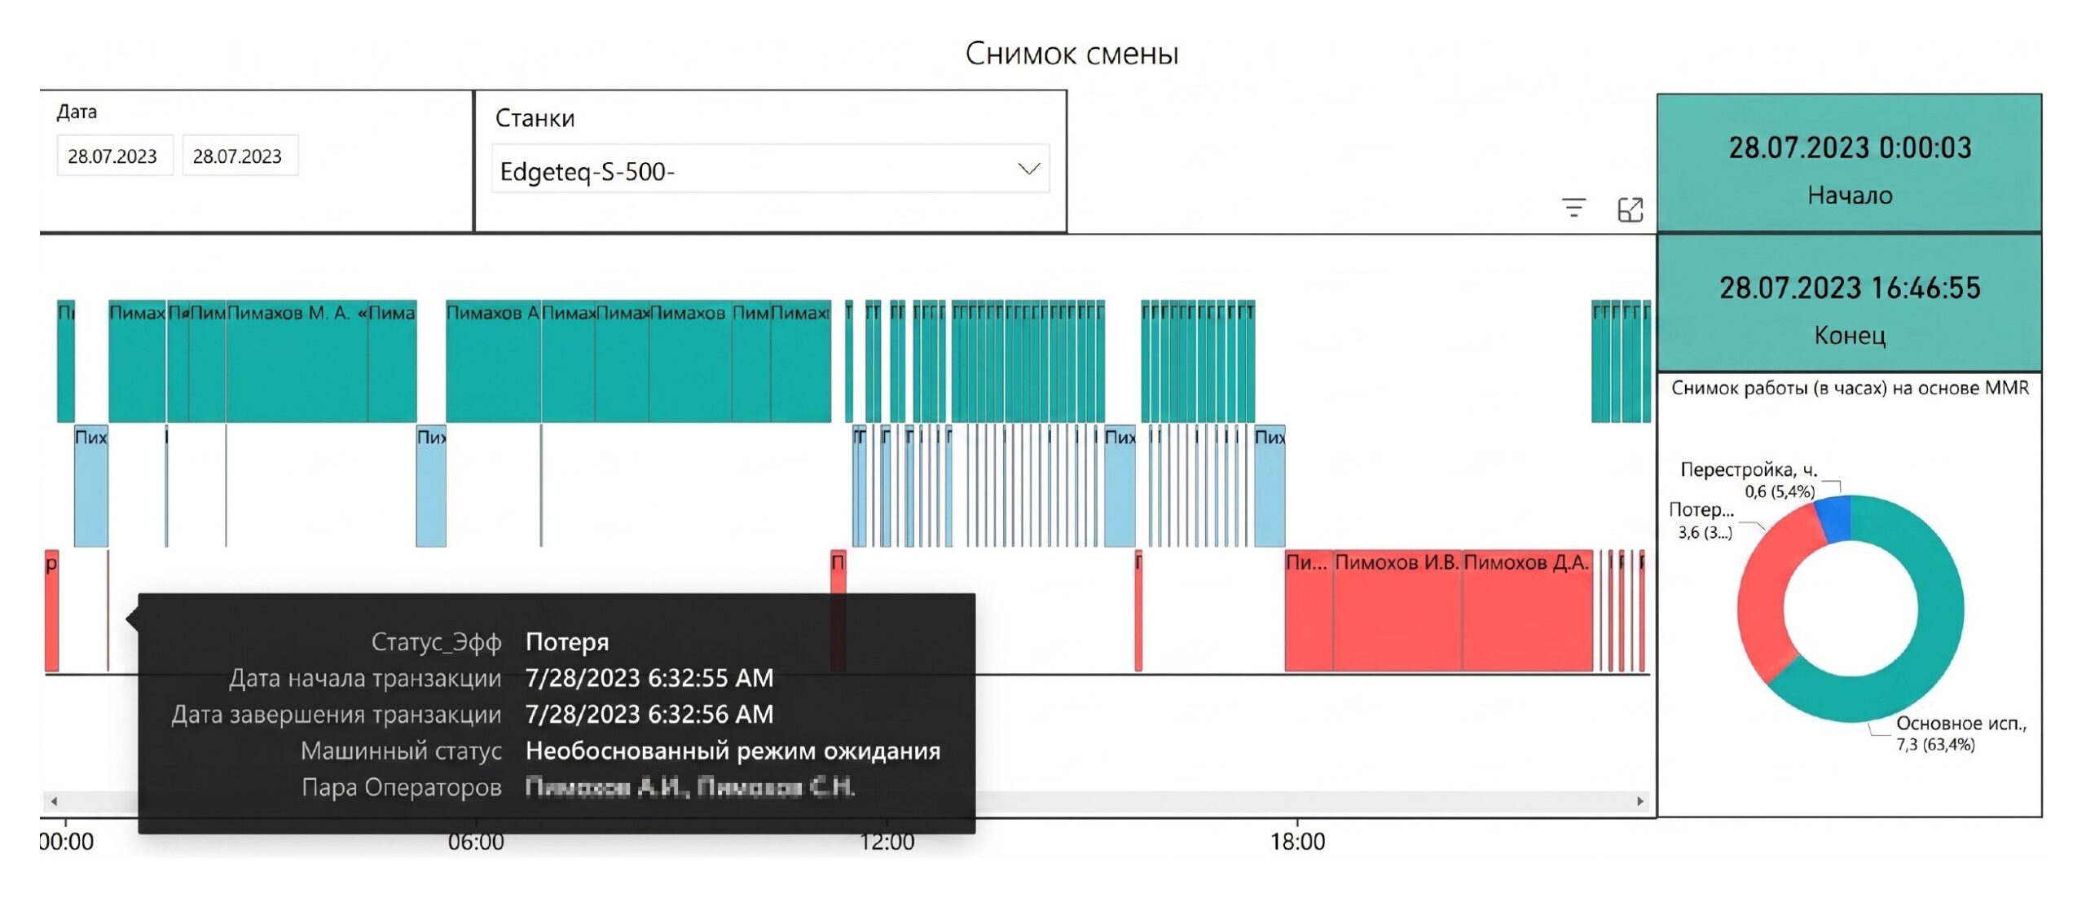
Task: Edit the start date field 28.07.2023
Action: point(114,156)
